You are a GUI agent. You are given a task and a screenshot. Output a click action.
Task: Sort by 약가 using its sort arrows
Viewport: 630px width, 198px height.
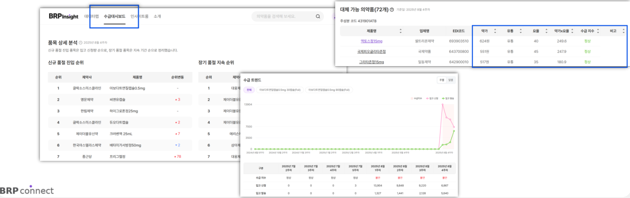tap(495, 31)
